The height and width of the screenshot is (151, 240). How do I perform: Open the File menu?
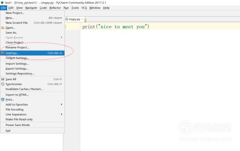[x=3, y=8]
